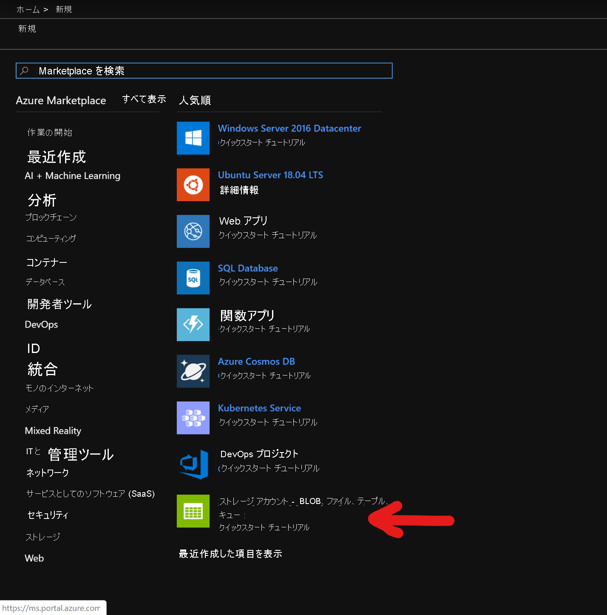Go to ホーム breadcrumb
Image resolution: width=607 pixels, height=615 pixels.
pos(28,9)
